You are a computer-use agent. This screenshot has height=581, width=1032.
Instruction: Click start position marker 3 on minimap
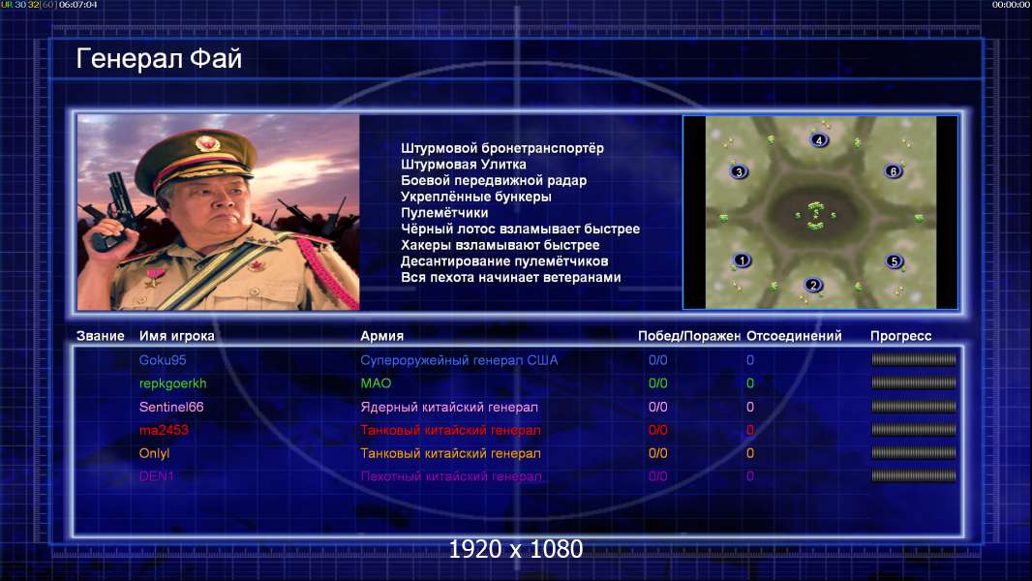[x=739, y=171]
